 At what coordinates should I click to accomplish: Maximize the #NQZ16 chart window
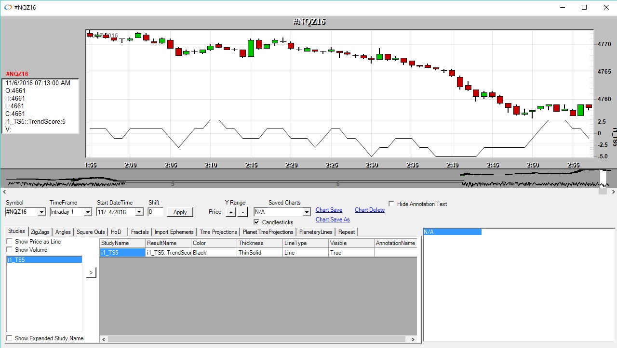click(584, 7)
